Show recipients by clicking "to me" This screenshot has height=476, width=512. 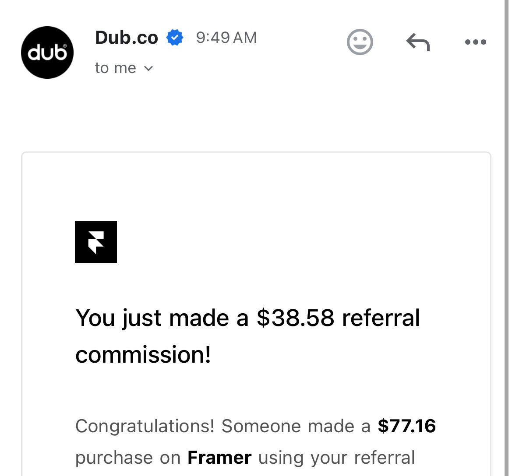point(115,68)
